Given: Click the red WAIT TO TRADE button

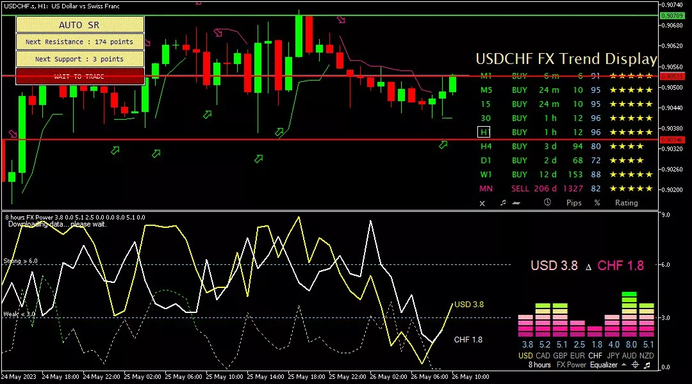Looking at the screenshot, I should [x=79, y=76].
